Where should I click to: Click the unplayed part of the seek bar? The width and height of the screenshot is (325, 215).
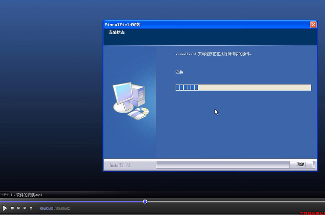(236, 202)
